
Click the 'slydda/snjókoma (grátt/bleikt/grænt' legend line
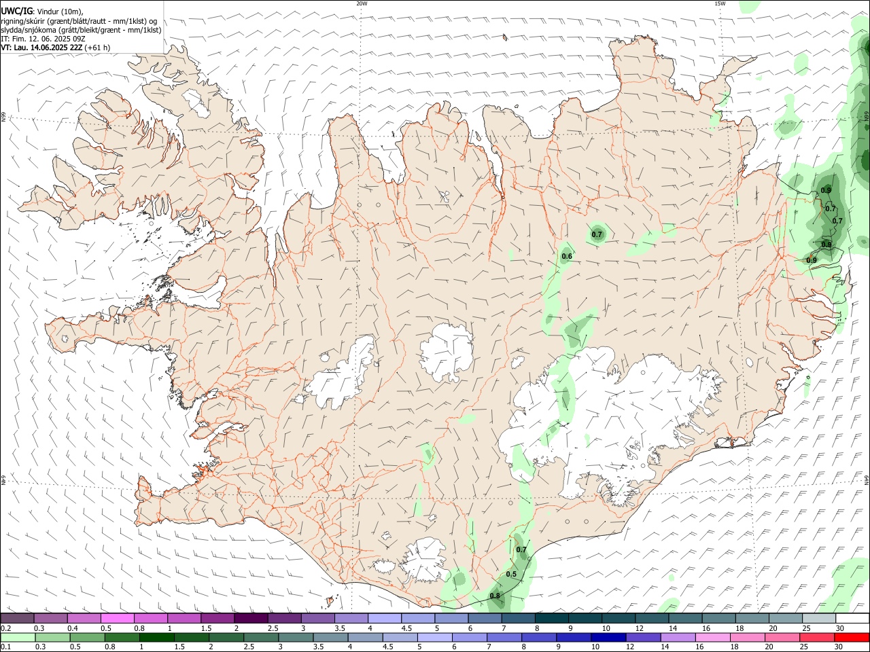(82, 30)
